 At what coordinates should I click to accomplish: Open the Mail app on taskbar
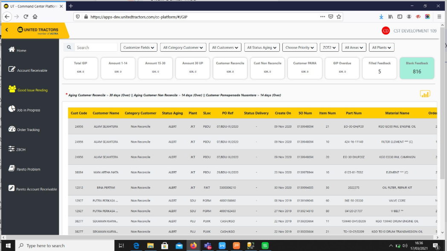[x=179, y=245]
